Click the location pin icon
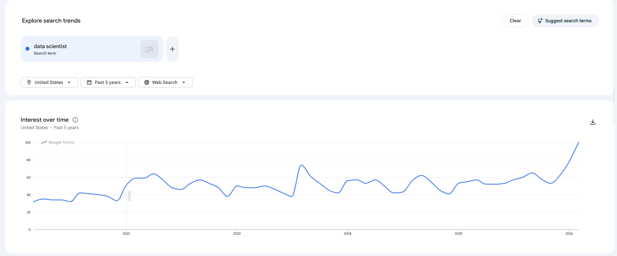This screenshot has width=617, height=256. click(29, 82)
